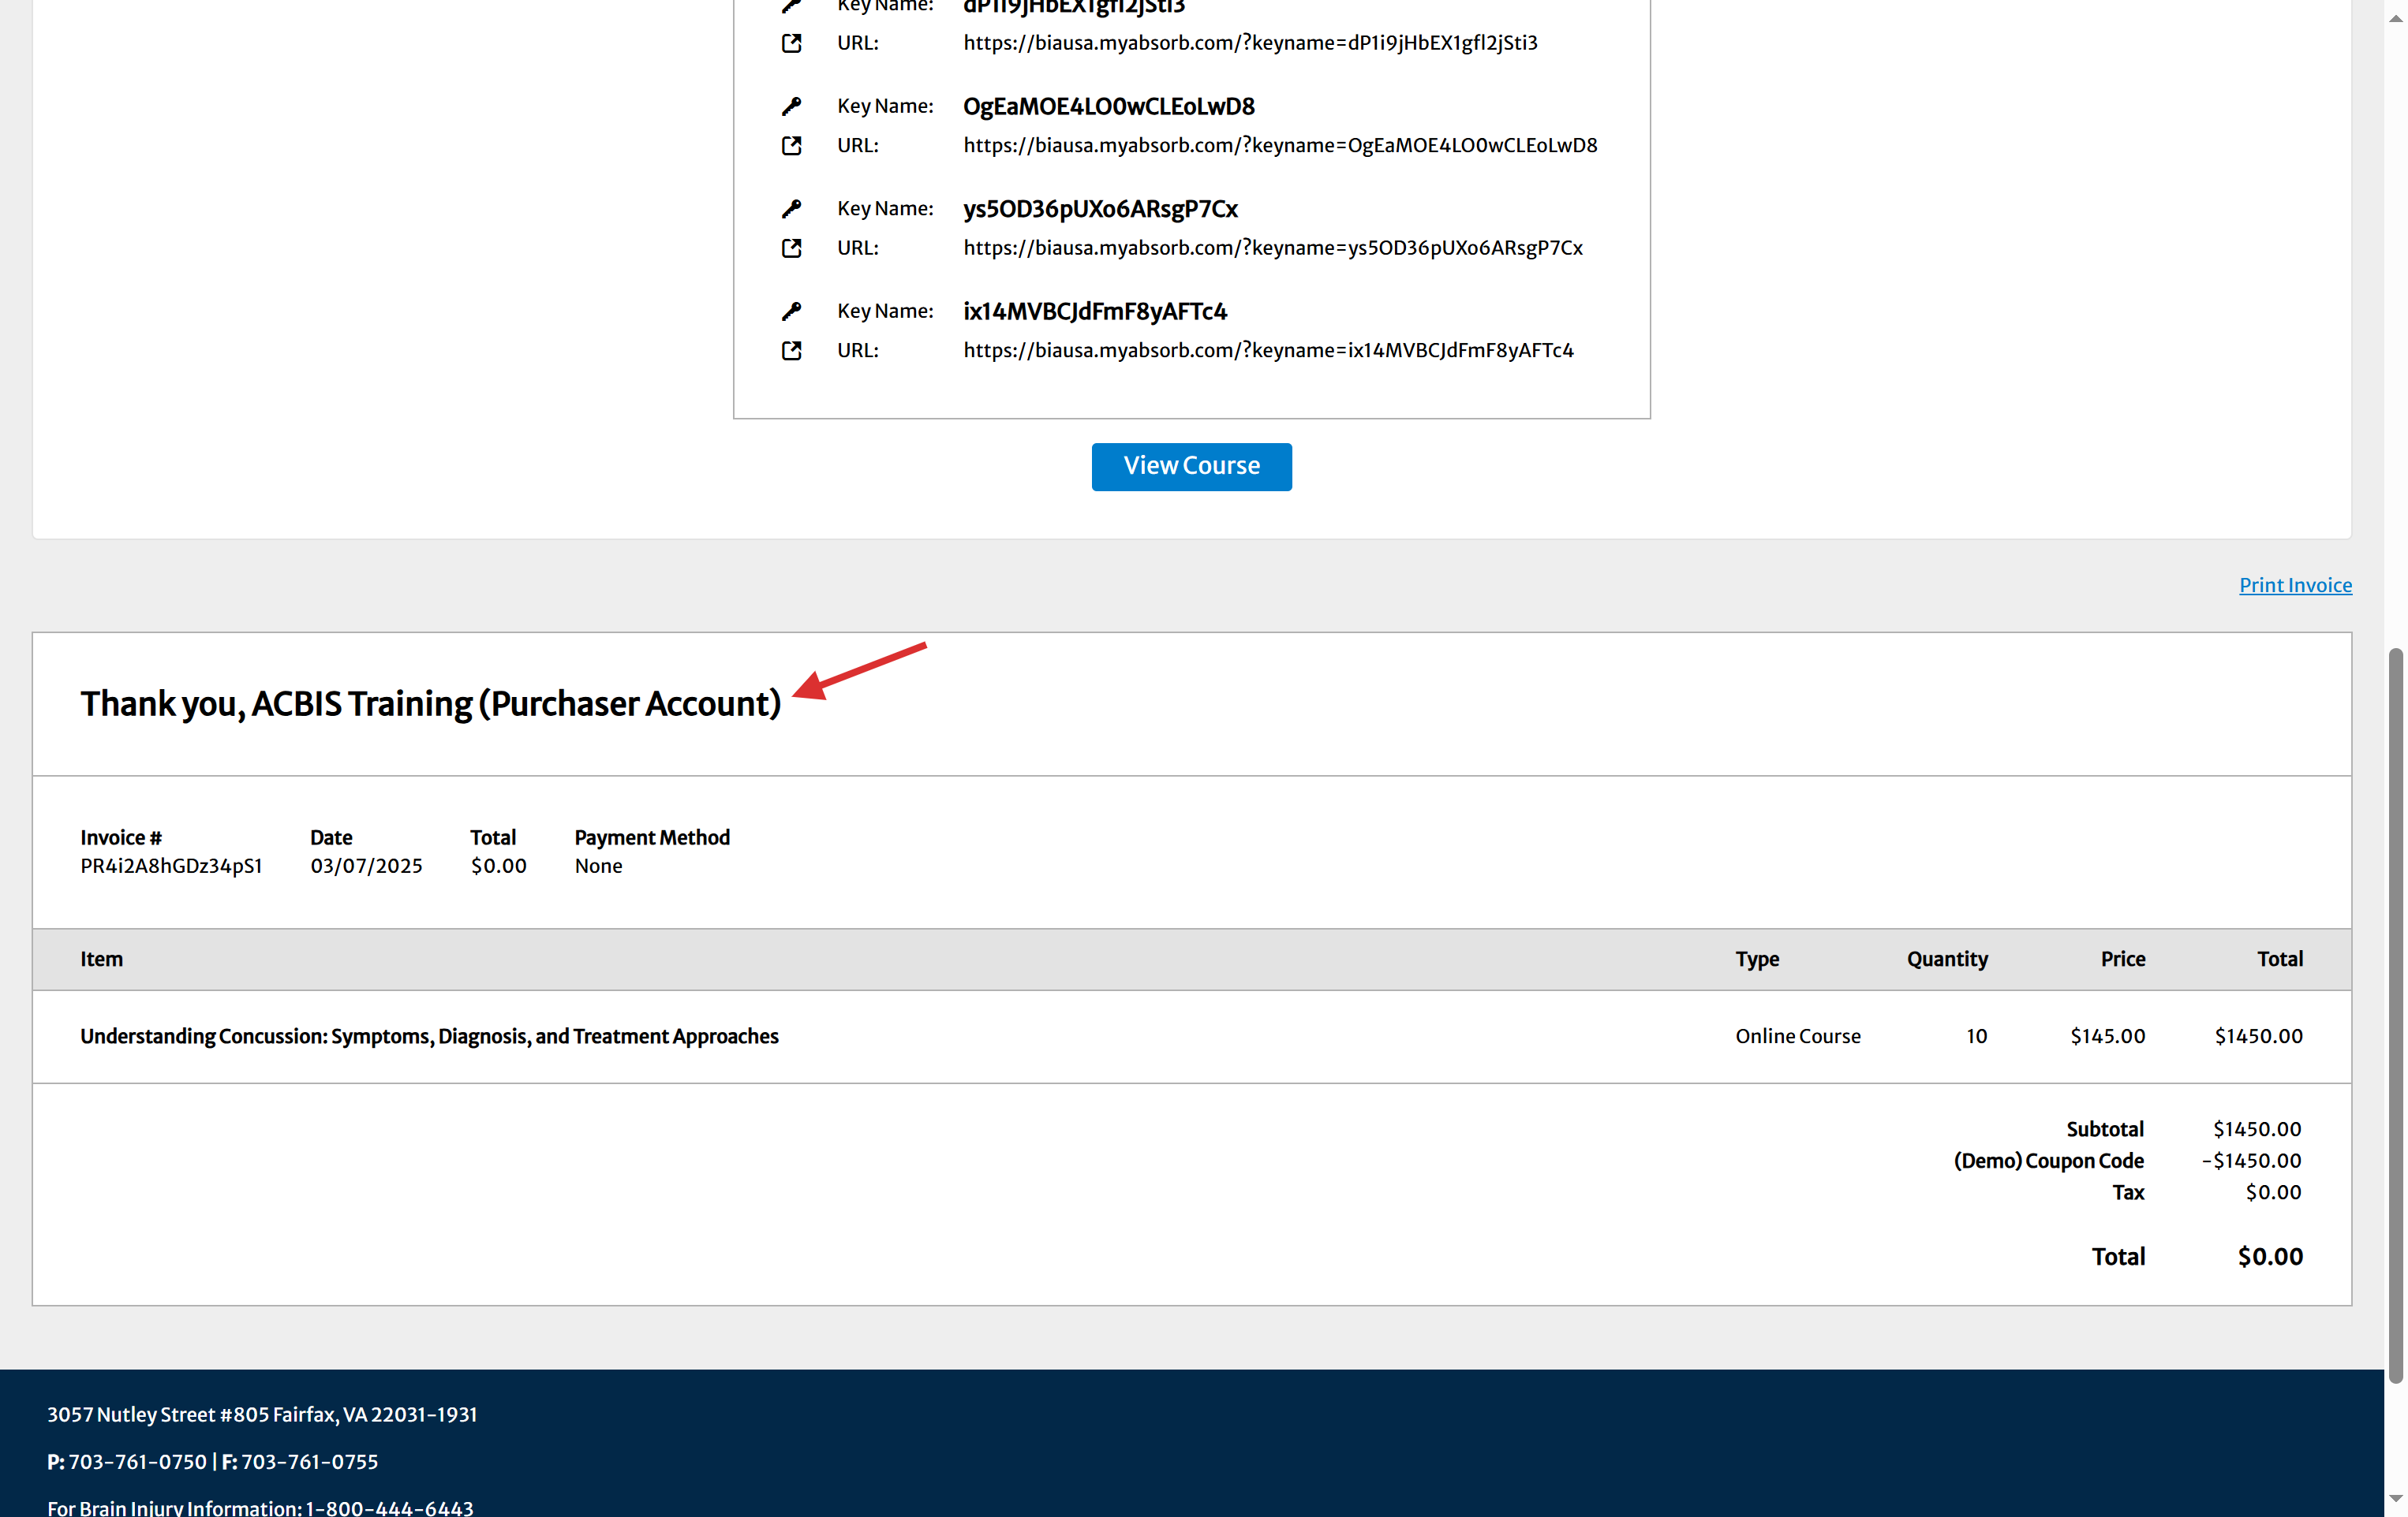Click key icon beside OgEaMOE4LO0wCLEoLwD8

[x=791, y=106]
